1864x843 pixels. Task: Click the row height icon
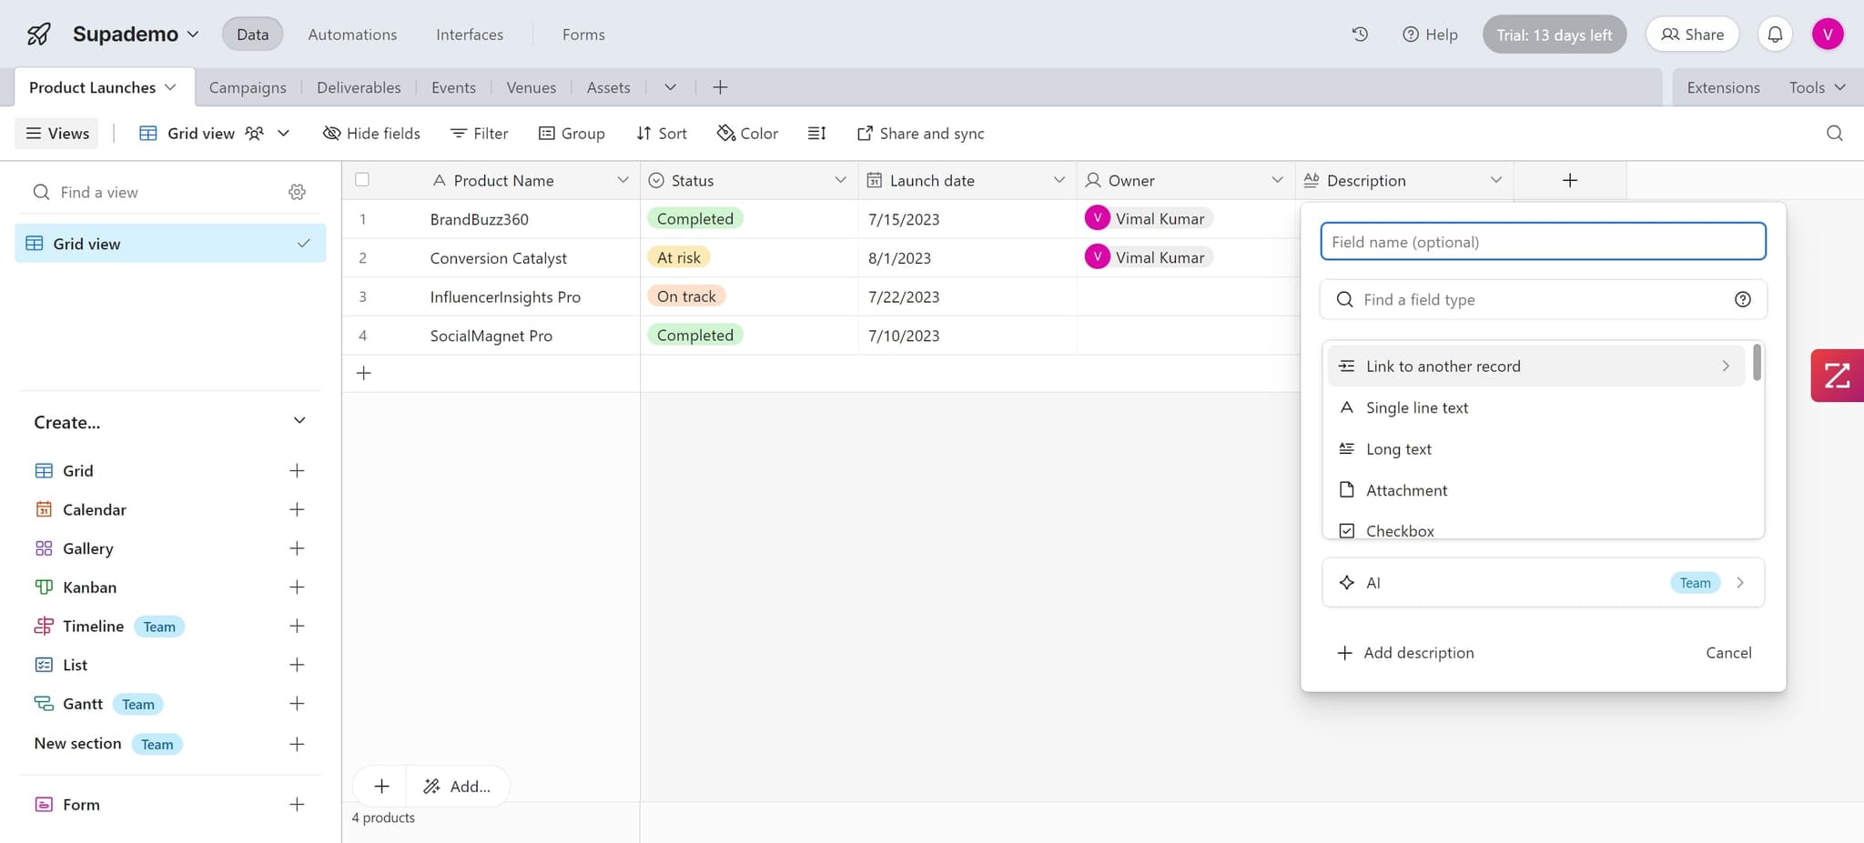816,134
